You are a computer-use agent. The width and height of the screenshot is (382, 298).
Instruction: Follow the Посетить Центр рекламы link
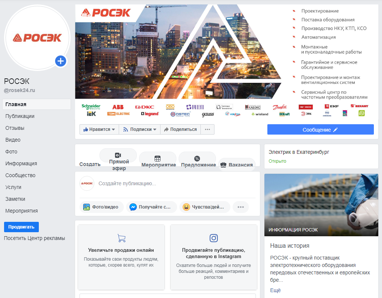(x=34, y=238)
